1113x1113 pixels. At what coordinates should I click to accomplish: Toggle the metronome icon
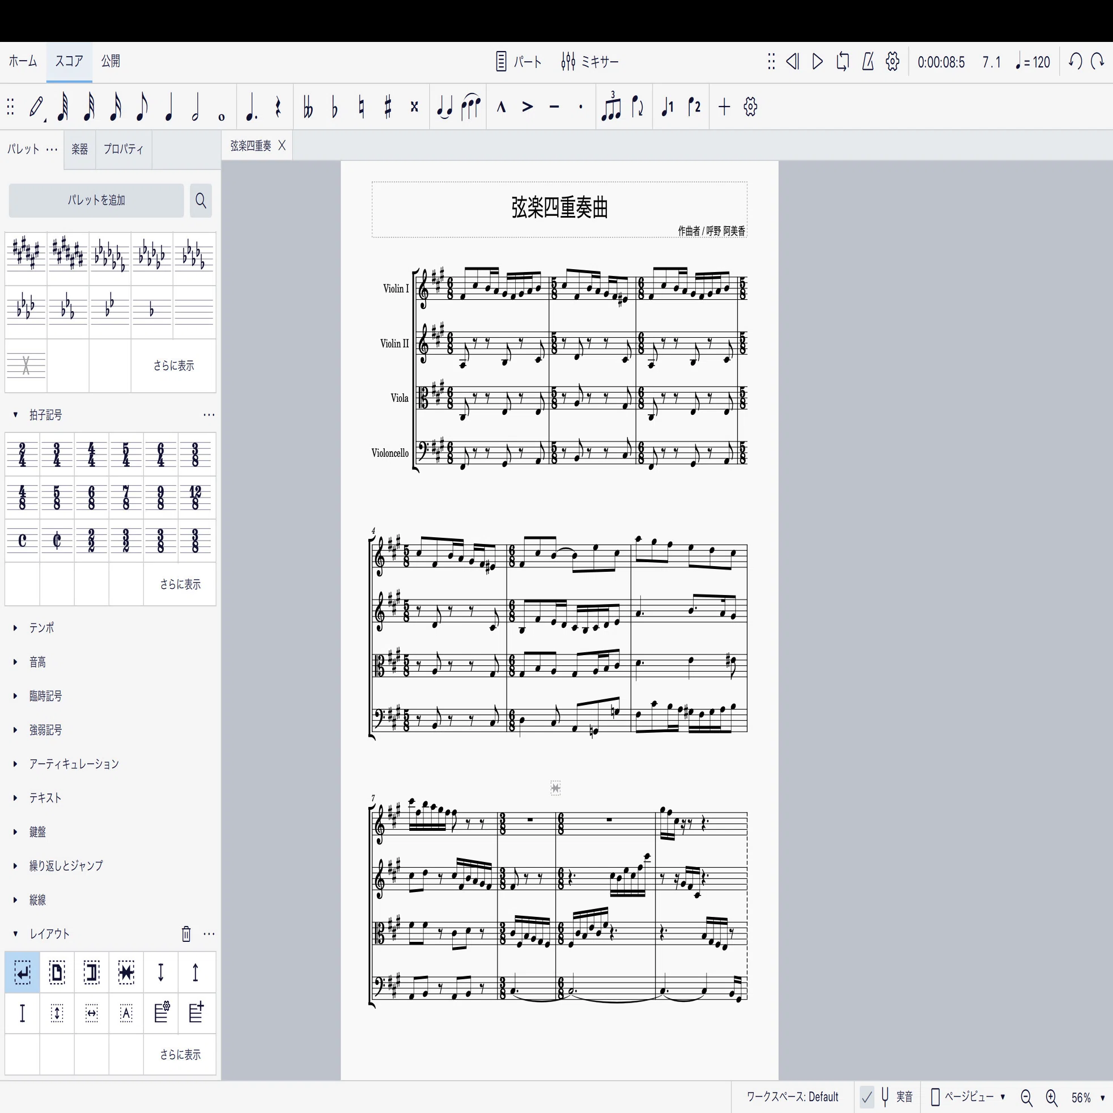868,61
